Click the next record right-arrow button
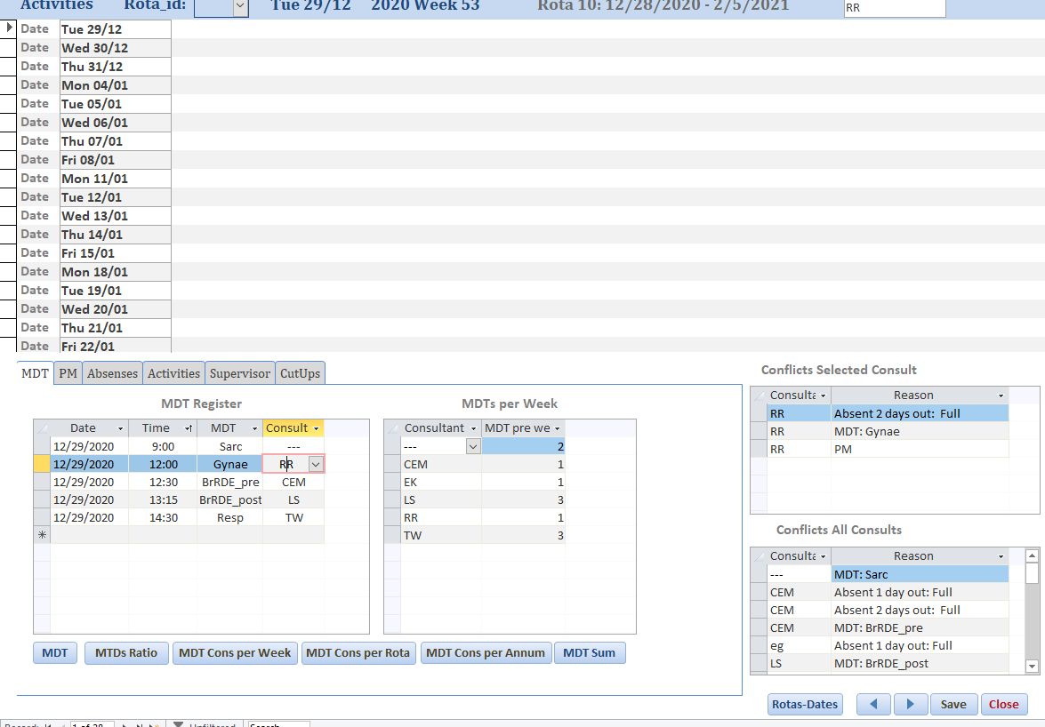 coord(910,704)
